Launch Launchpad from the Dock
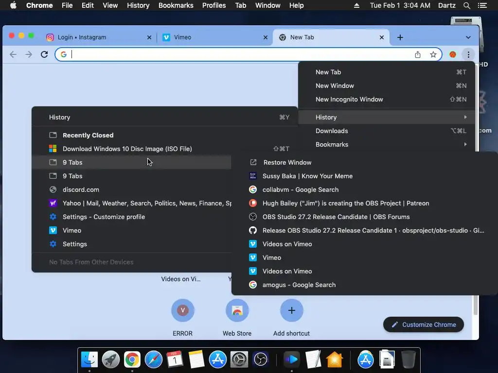Screen dimensions: 498x373 tap(111, 359)
